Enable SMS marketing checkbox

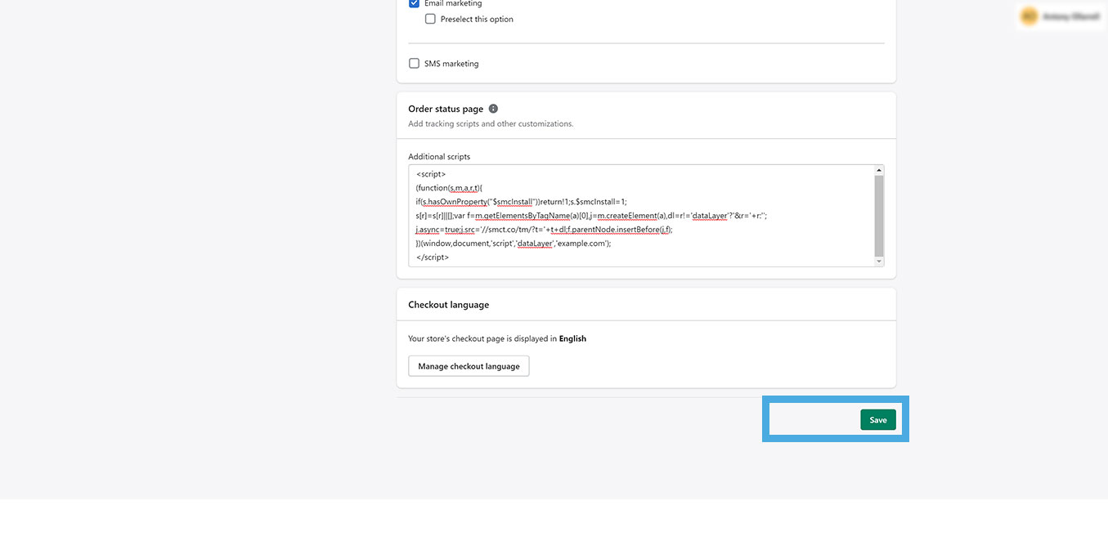414,63
